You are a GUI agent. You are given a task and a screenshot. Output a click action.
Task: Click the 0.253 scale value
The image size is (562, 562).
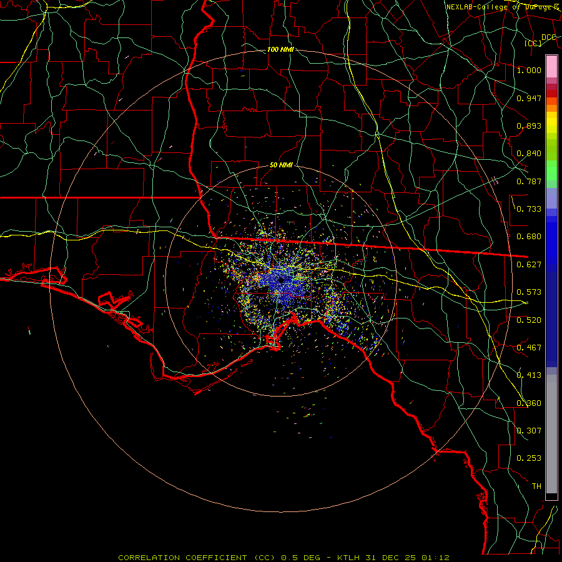(x=529, y=458)
